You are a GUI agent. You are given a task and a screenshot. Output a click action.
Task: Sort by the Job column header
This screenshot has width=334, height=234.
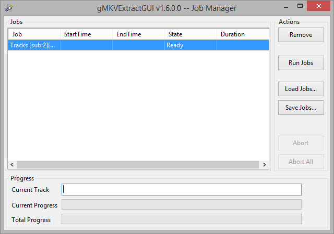pos(34,34)
